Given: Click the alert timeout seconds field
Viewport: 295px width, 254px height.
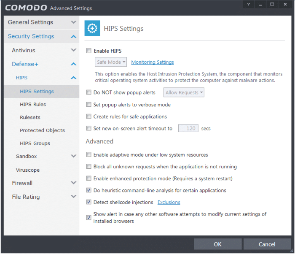Looking at the screenshot, I should point(188,128).
